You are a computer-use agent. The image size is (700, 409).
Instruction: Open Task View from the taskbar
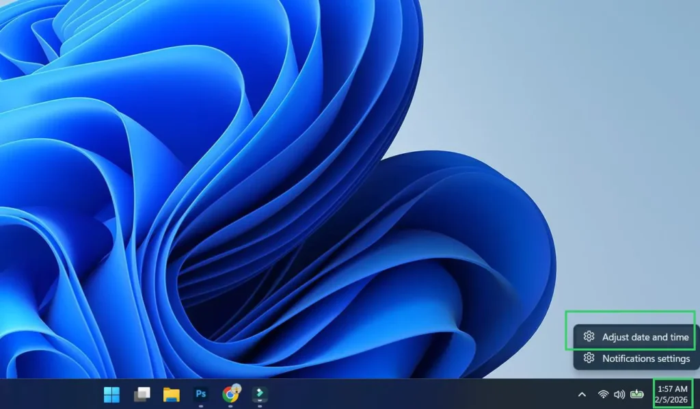point(142,394)
